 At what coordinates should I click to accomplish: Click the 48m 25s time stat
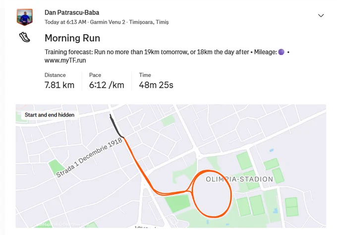tap(156, 85)
